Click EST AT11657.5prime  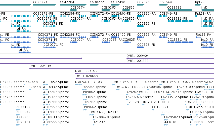pos(45,85)
